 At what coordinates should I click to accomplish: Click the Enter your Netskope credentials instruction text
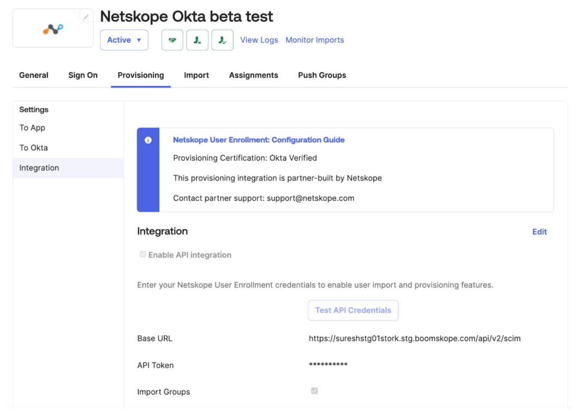pos(315,285)
